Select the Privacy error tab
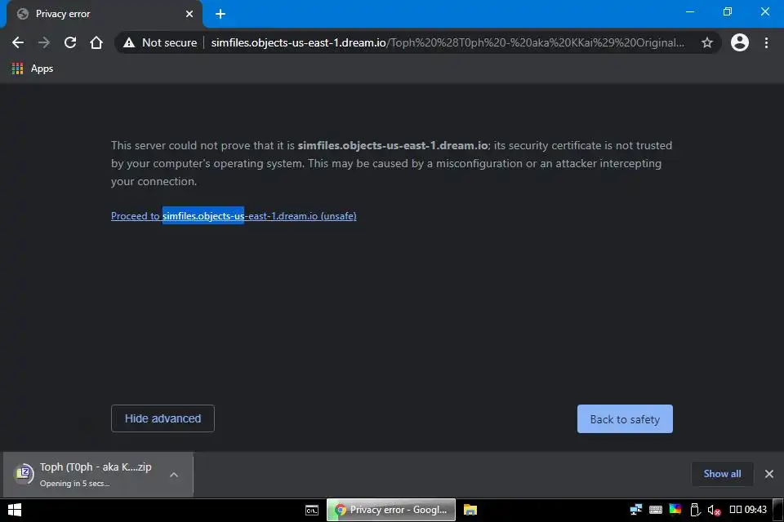The height and width of the screenshot is (522, 784). pyautogui.click(x=104, y=14)
